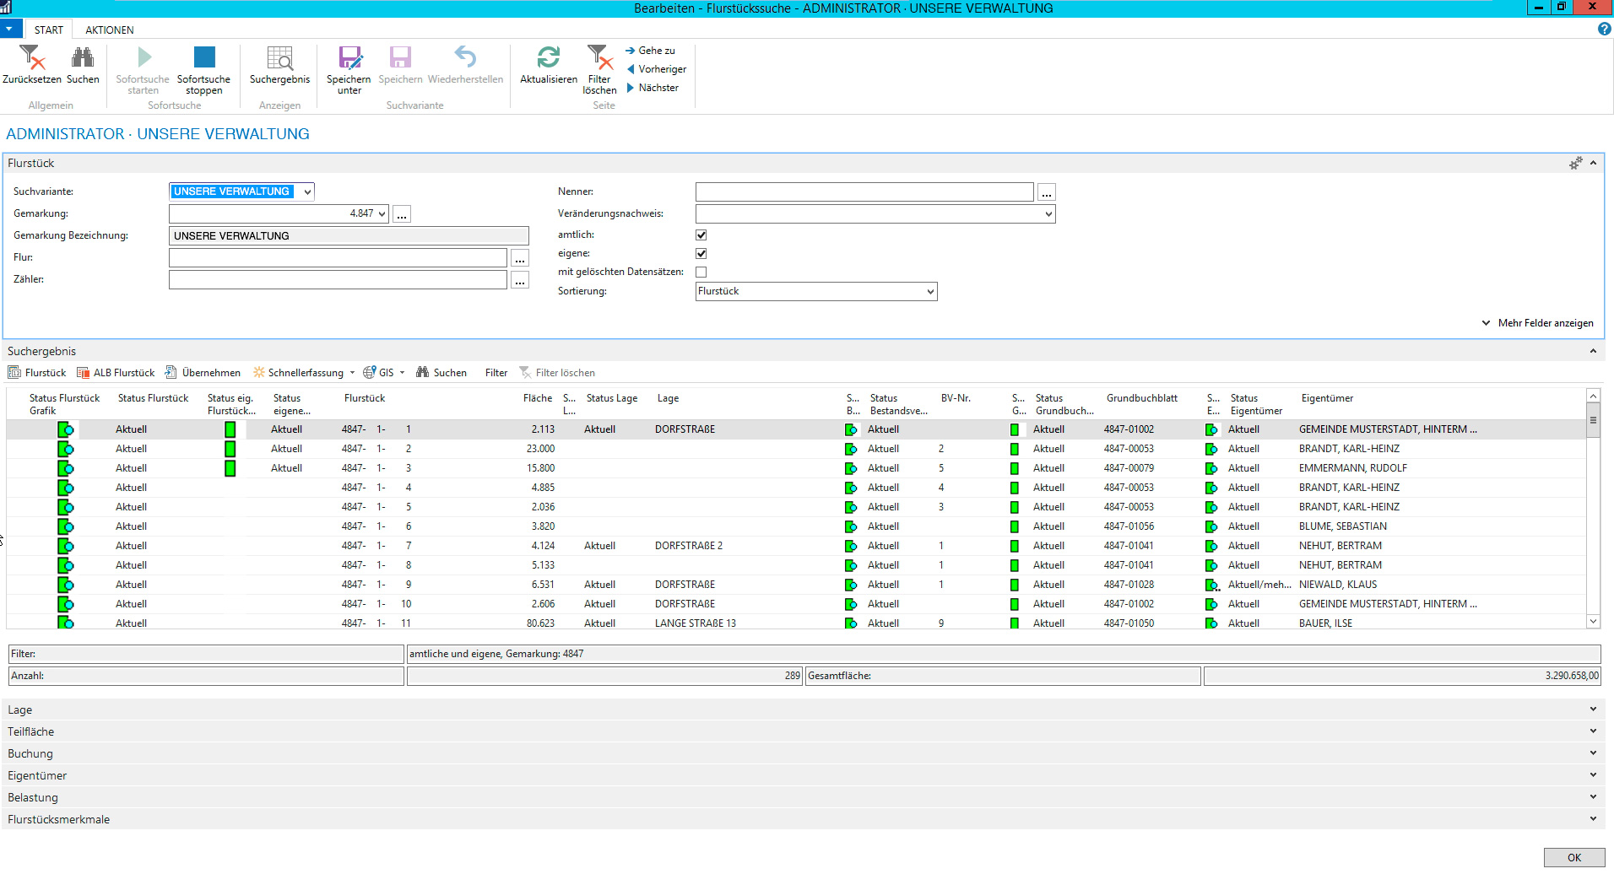Open ALB Flurstück from results toolbar
1614x874 pixels.
point(116,373)
